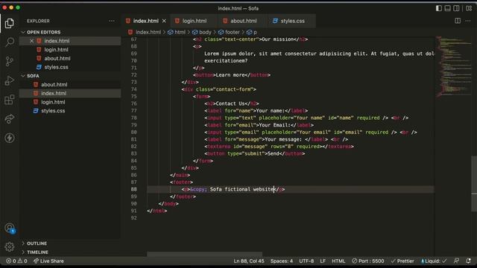Click the Port: 5500 Live Server status

click(x=368, y=261)
